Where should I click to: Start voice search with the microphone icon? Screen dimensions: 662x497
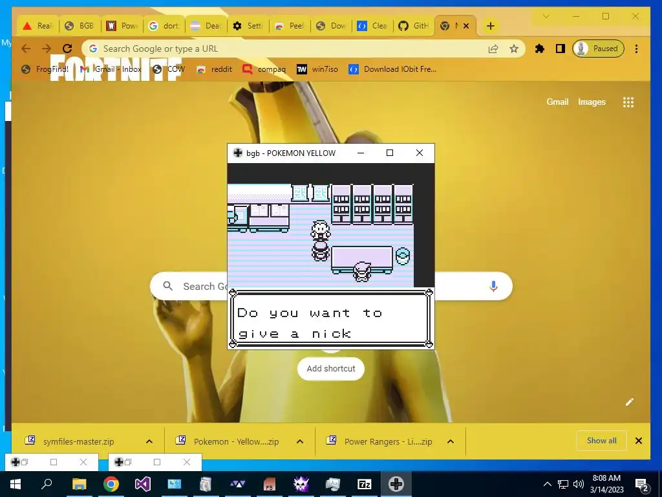(x=493, y=286)
